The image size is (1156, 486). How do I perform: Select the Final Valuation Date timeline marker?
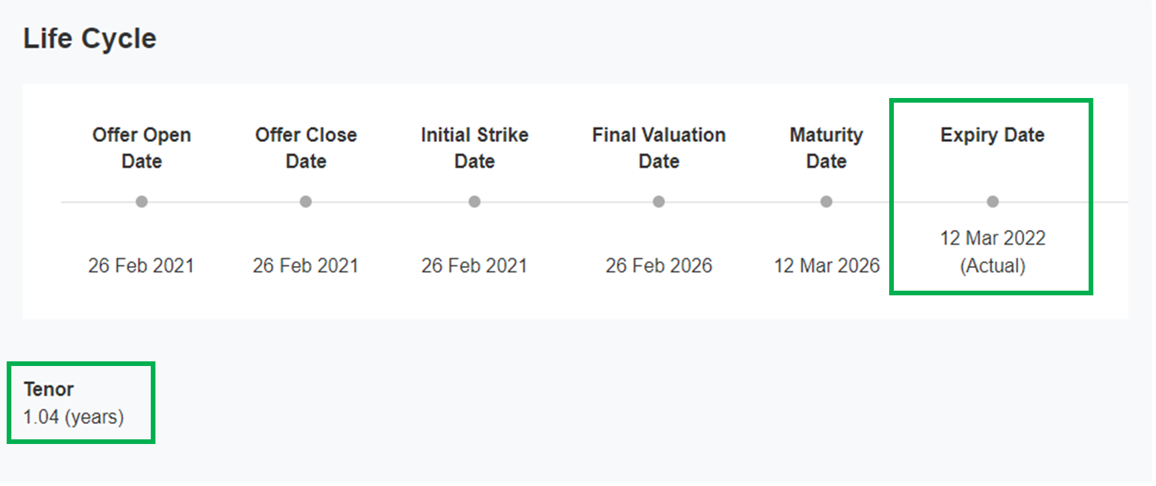point(658,201)
